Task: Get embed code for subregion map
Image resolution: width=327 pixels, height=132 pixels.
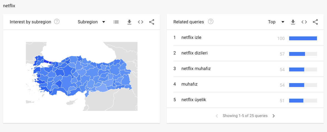Action: click(x=141, y=22)
